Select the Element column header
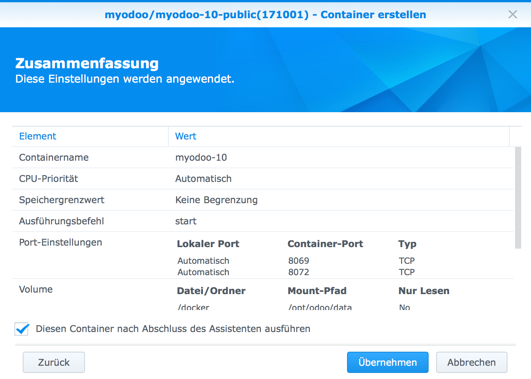Image resolution: width=531 pixels, height=379 pixels. [x=38, y=136]
